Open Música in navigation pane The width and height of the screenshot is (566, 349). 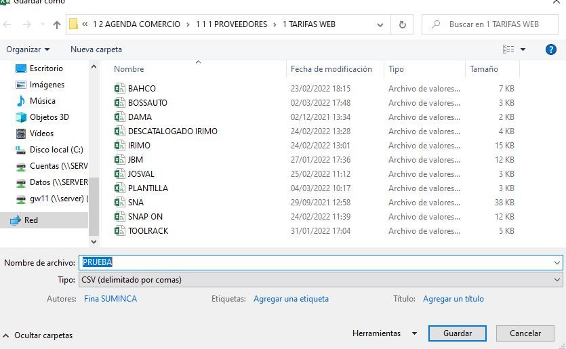[x=42, y=101]
